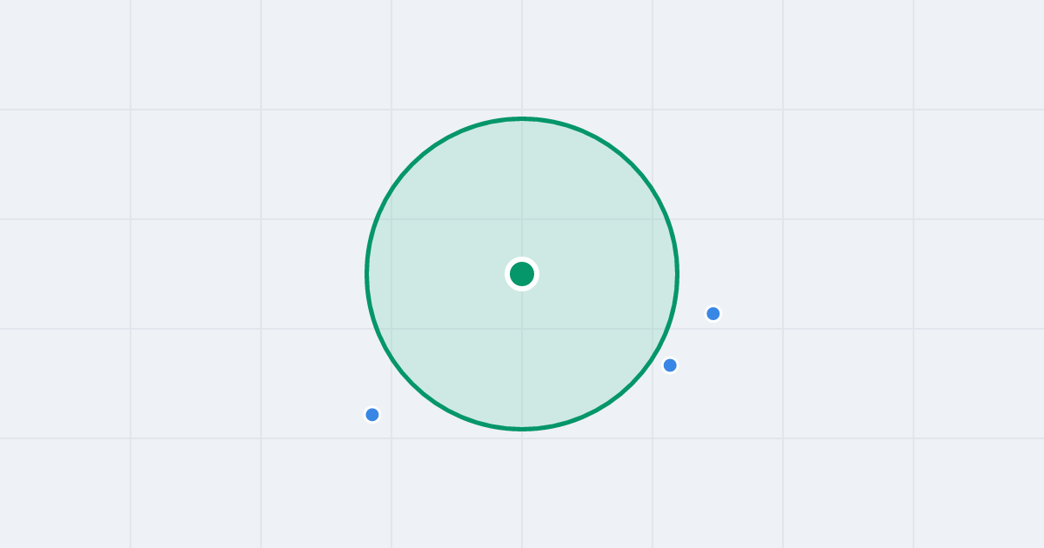
Task: Click grid intersection inside circle, upper-right of center
Action: [652, 219]
